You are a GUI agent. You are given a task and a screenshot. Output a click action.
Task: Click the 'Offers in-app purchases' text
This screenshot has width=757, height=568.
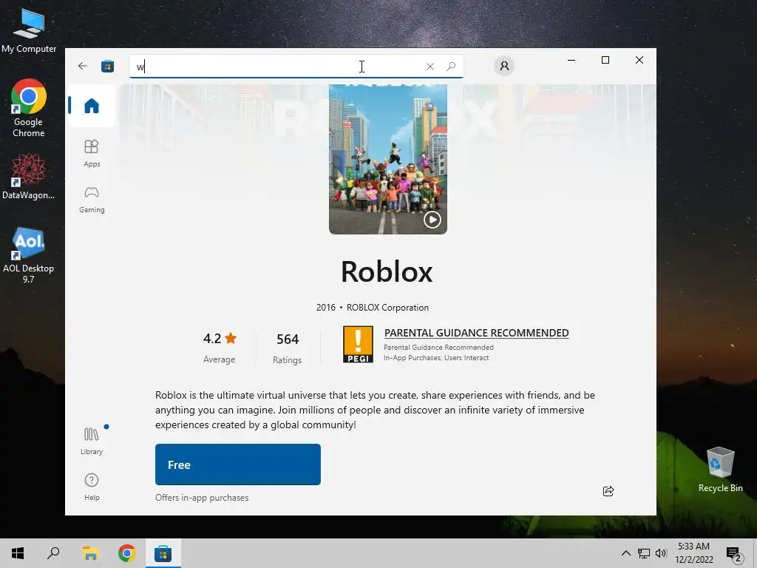click(x=202, y=498)
